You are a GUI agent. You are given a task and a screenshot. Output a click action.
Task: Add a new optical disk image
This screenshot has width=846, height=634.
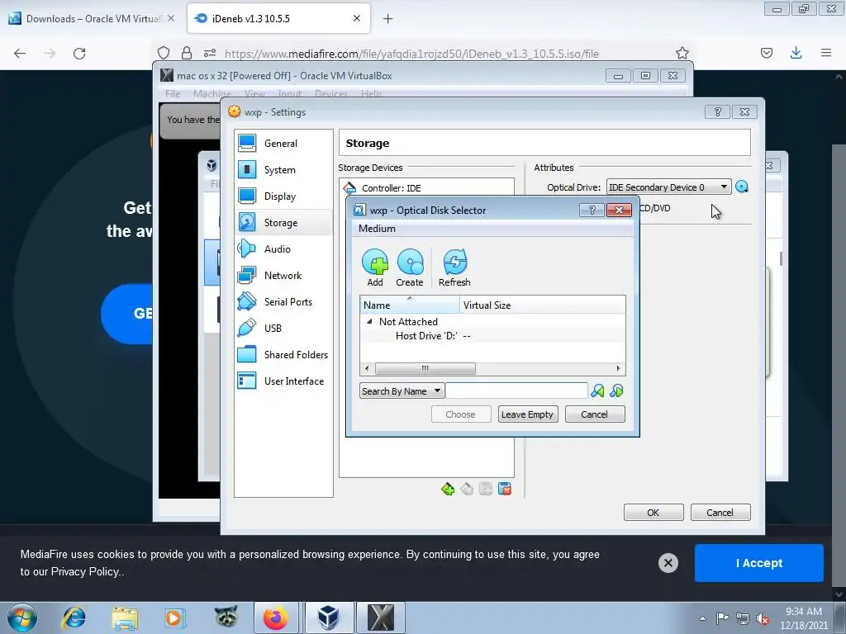pos(375,267)
